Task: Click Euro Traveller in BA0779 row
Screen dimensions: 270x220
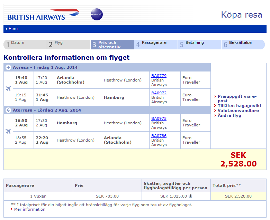Action: (191, 80)
